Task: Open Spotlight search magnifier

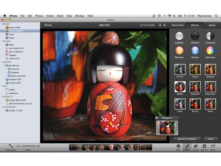Action: (216, 16)
